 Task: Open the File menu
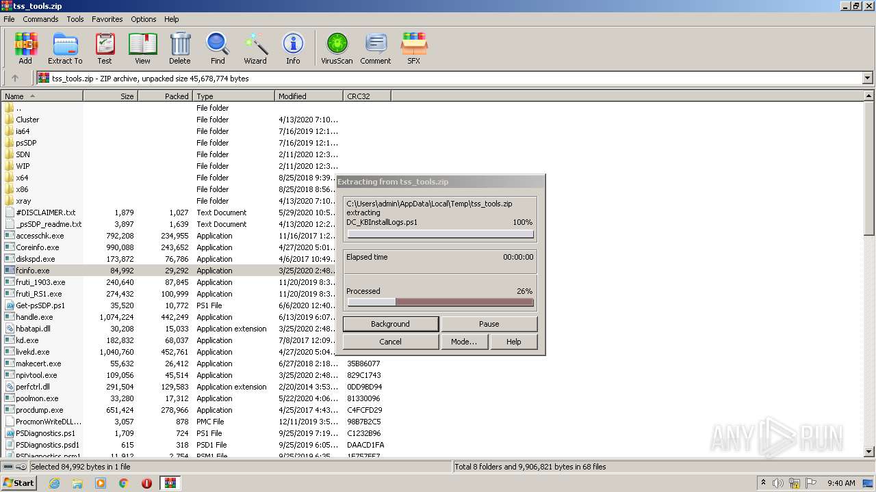[x=9, y=19]
